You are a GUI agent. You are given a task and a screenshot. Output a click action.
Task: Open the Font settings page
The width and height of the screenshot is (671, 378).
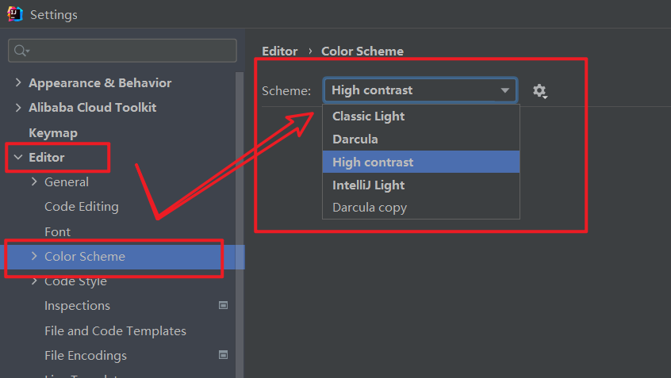click(57, 232)
